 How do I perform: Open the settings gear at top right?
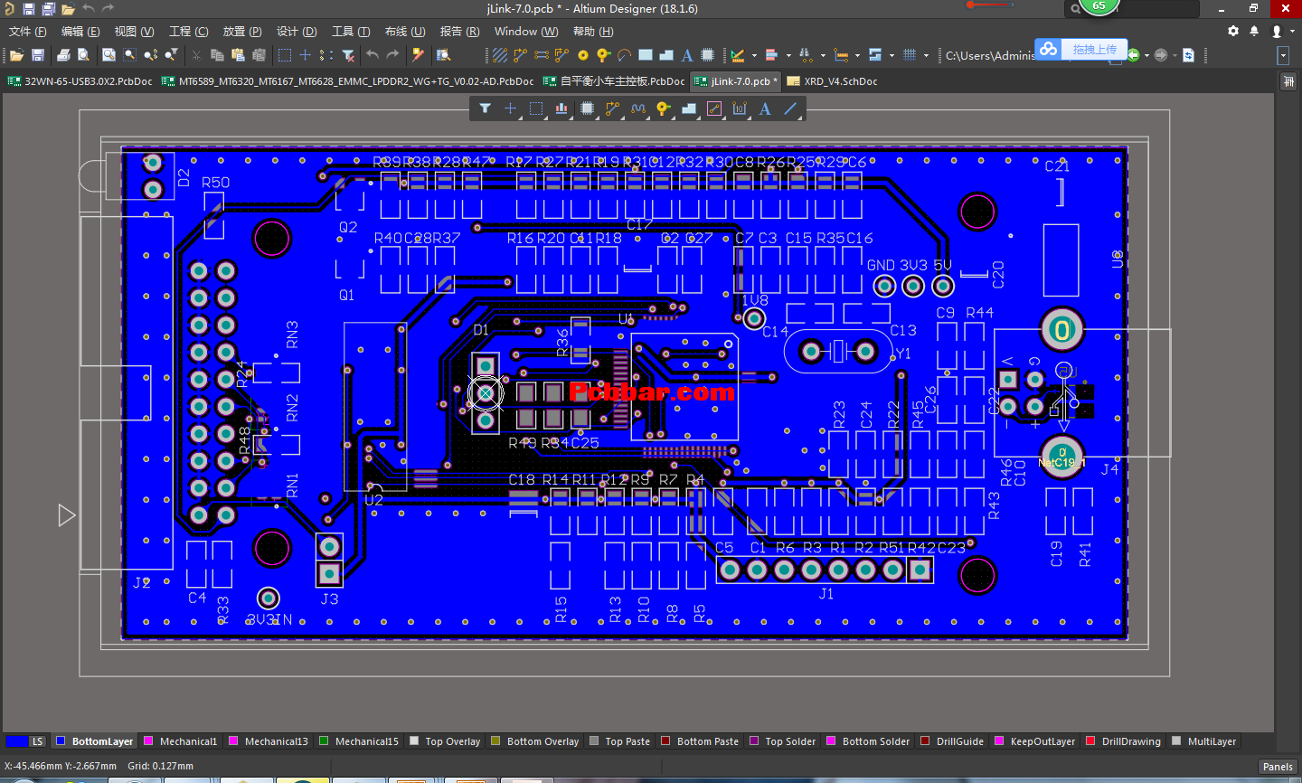point(1233,31)
